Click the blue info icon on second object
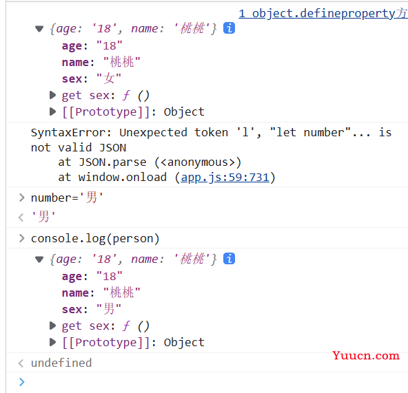Screen dimensions: 408x393 [x=229, y=259]
